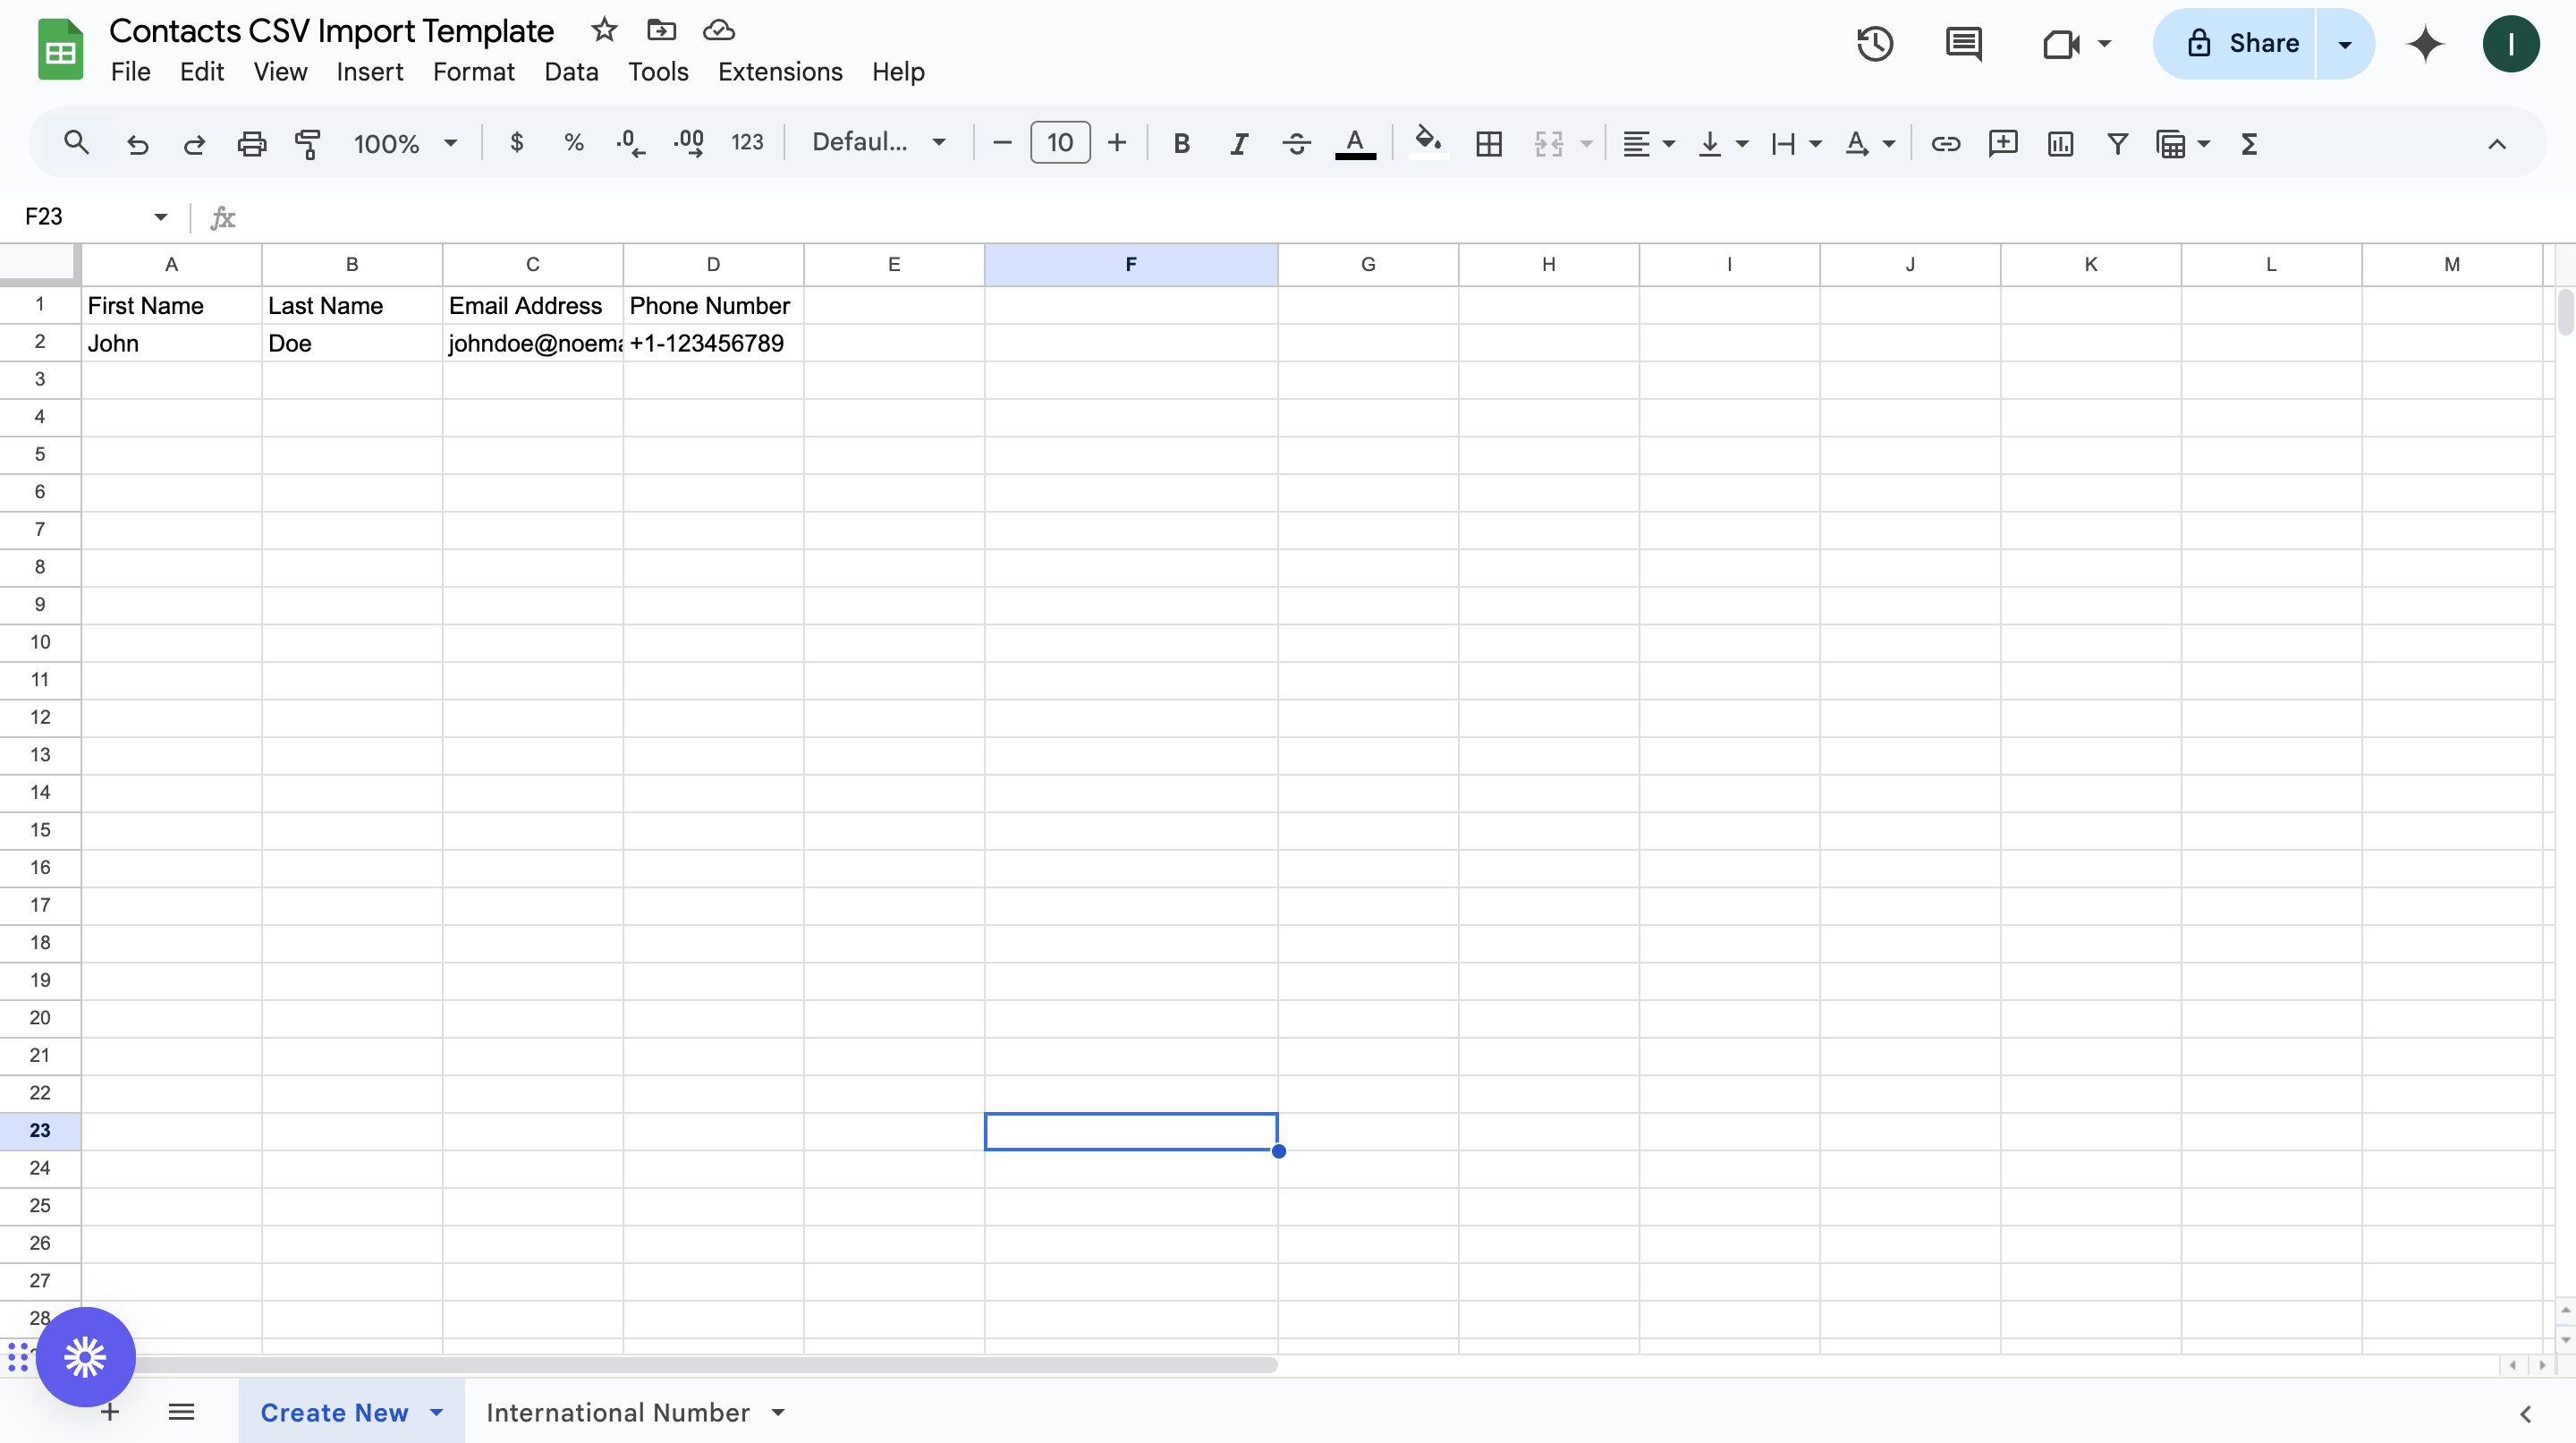This screenshot has width=2576, height=1443.
Task: Click the insert link icon
Action: 1945,144
